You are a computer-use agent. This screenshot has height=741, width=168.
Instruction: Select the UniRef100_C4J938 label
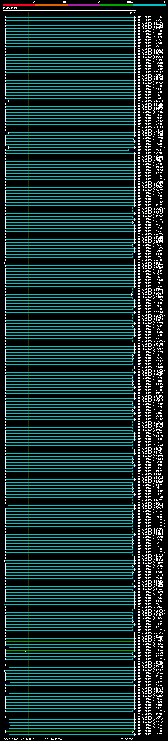click(x=151, y=101)
